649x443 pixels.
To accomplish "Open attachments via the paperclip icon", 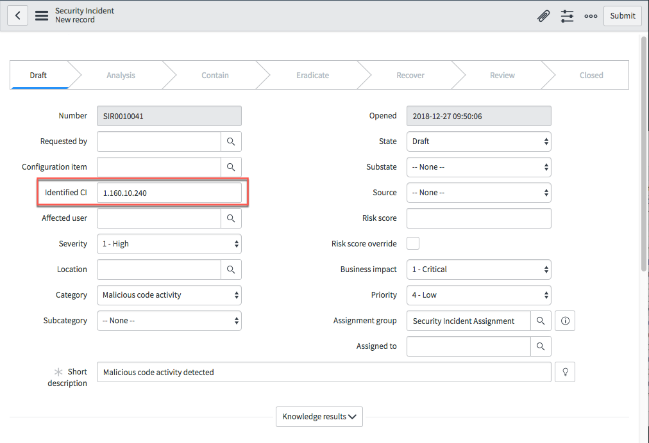I will 543,16.
